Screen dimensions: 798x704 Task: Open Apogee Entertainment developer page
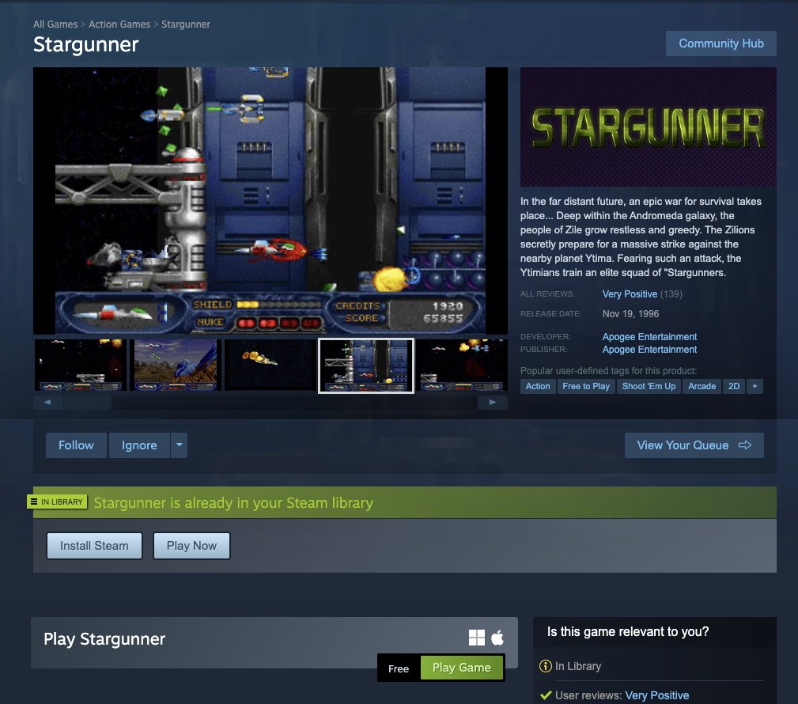coord(649,336)
